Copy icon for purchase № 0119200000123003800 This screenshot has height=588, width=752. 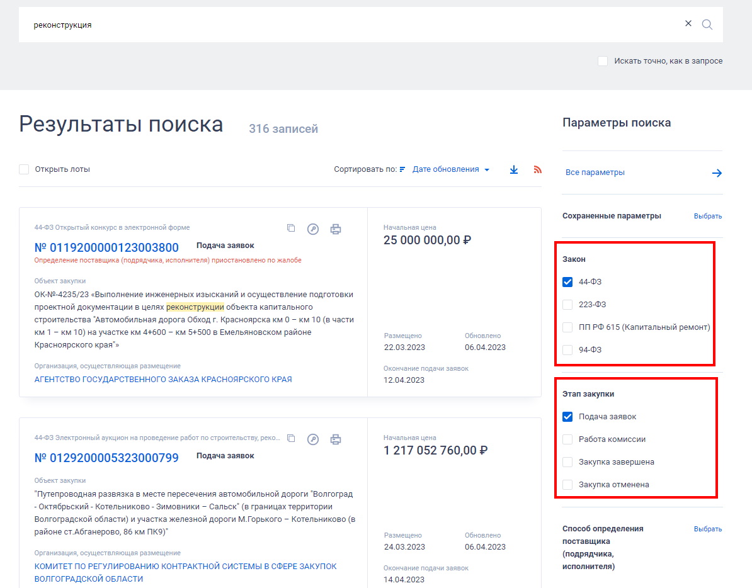pyautogui.click(x=290, y=228)
